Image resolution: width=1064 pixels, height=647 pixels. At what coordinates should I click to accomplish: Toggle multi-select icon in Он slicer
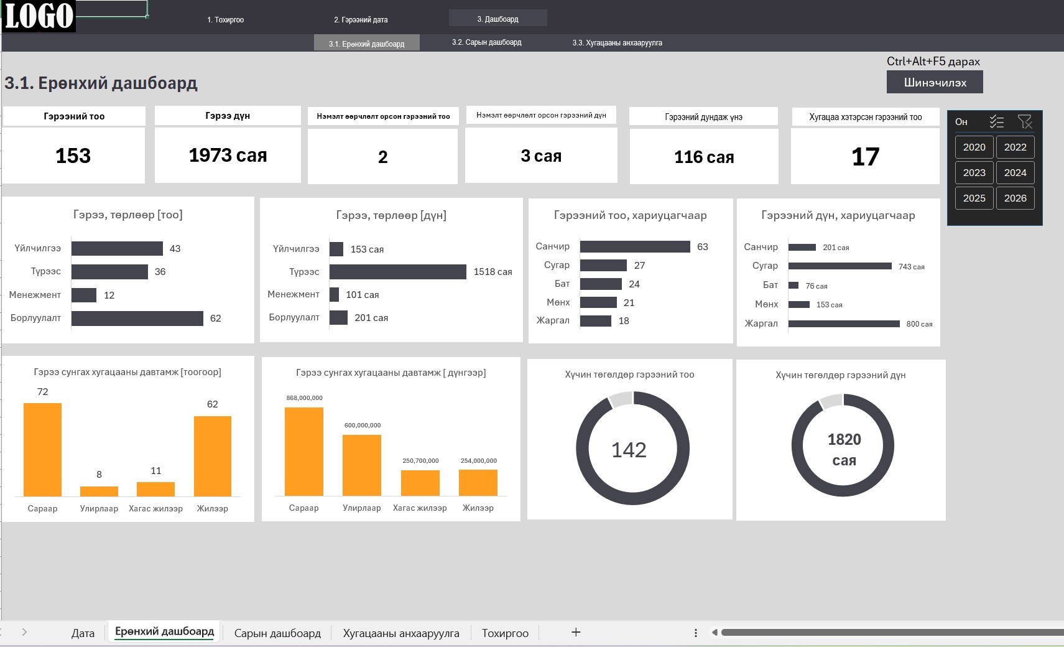click(x=997, y=122)
